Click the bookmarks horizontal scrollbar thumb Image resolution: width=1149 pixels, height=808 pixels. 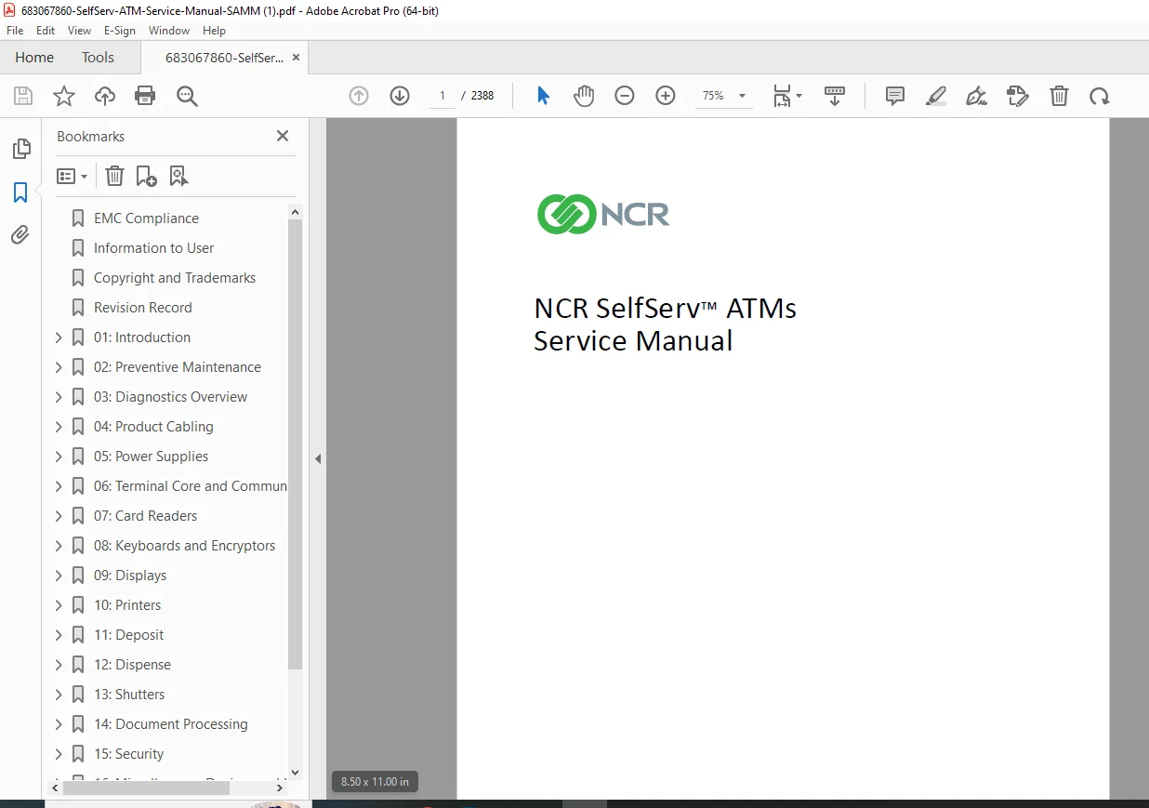tap(146, 788)
